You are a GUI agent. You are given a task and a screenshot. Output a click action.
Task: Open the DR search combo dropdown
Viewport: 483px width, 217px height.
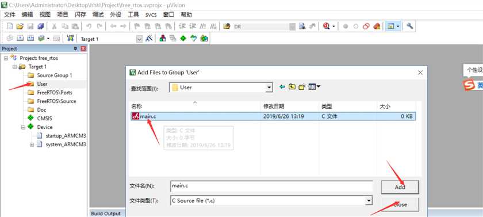coord(292,27)
